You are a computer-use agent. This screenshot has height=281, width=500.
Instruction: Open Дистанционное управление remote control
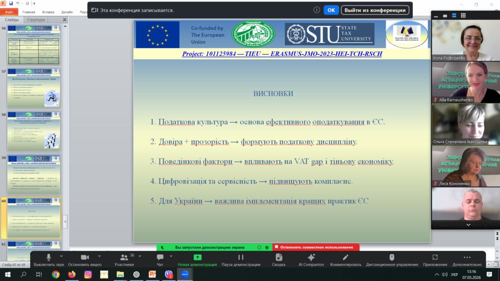coord(392,259)
